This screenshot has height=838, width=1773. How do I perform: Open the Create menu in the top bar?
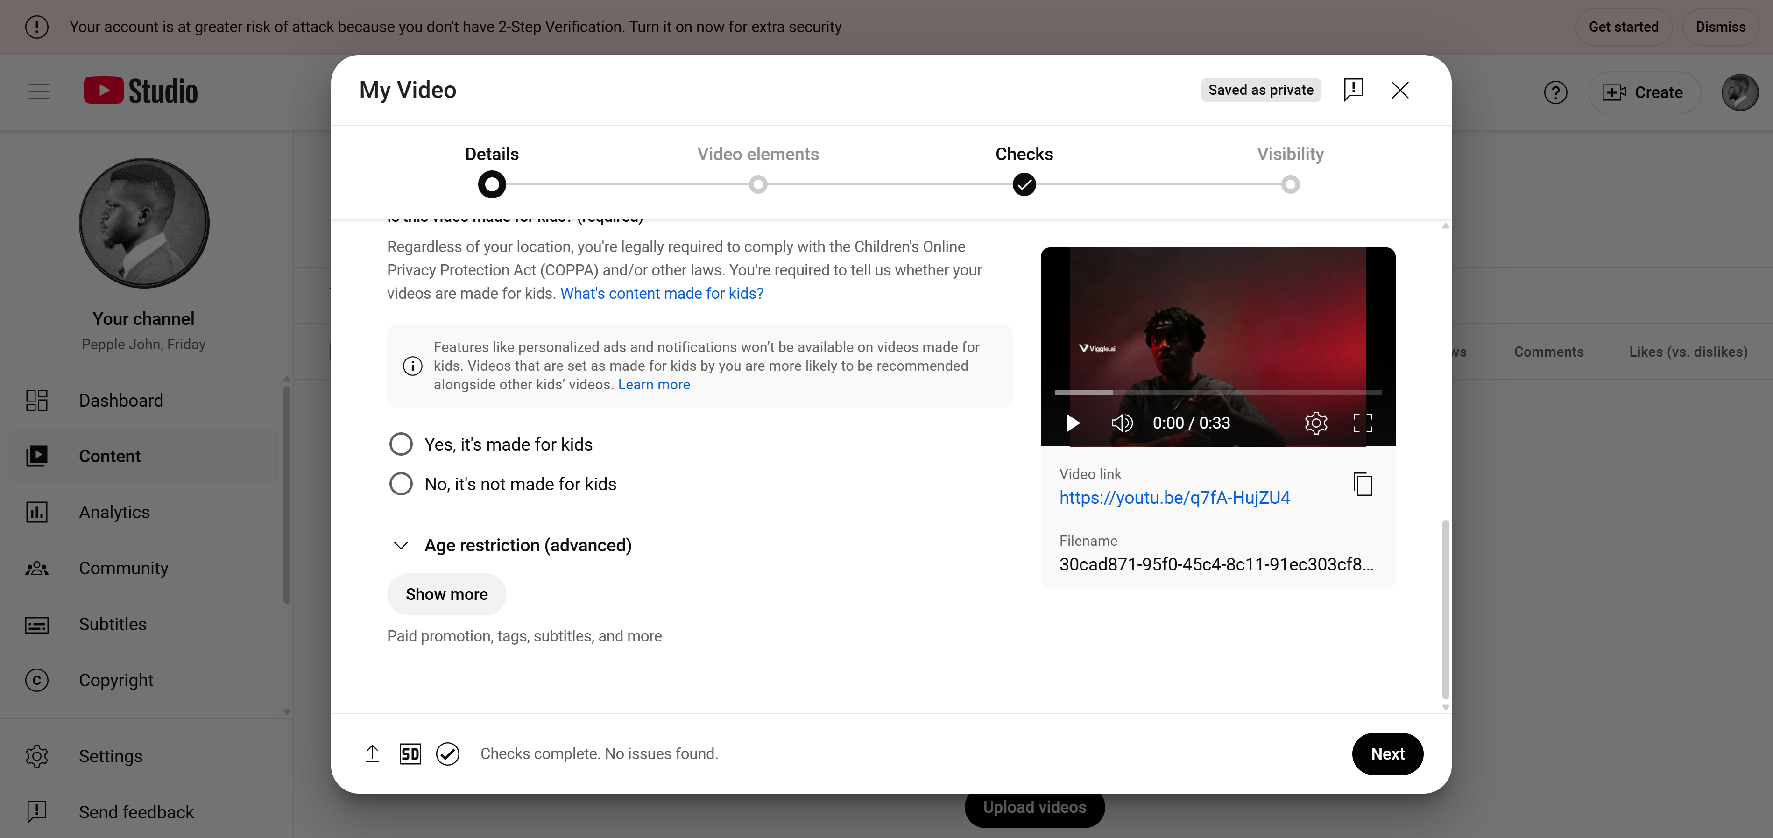(1644, 92)
